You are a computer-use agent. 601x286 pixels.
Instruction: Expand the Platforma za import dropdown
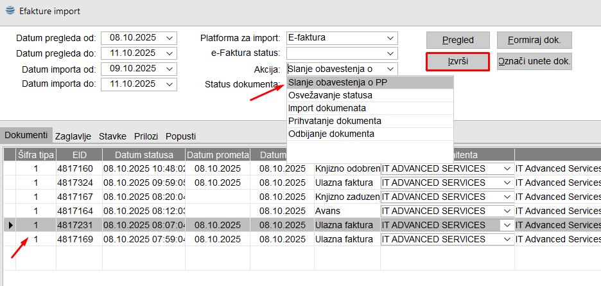click(x=390, y=38)
